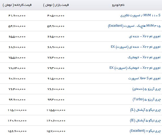This screenshot has width=162, height=136.
Task: Select factory price 41,900,000 of MVM 110 S
Action: click(x=17, y=15)
